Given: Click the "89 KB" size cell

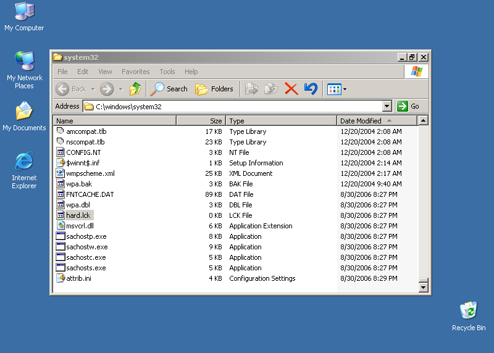Looking at the screenshot, I should tap(214, 194).
